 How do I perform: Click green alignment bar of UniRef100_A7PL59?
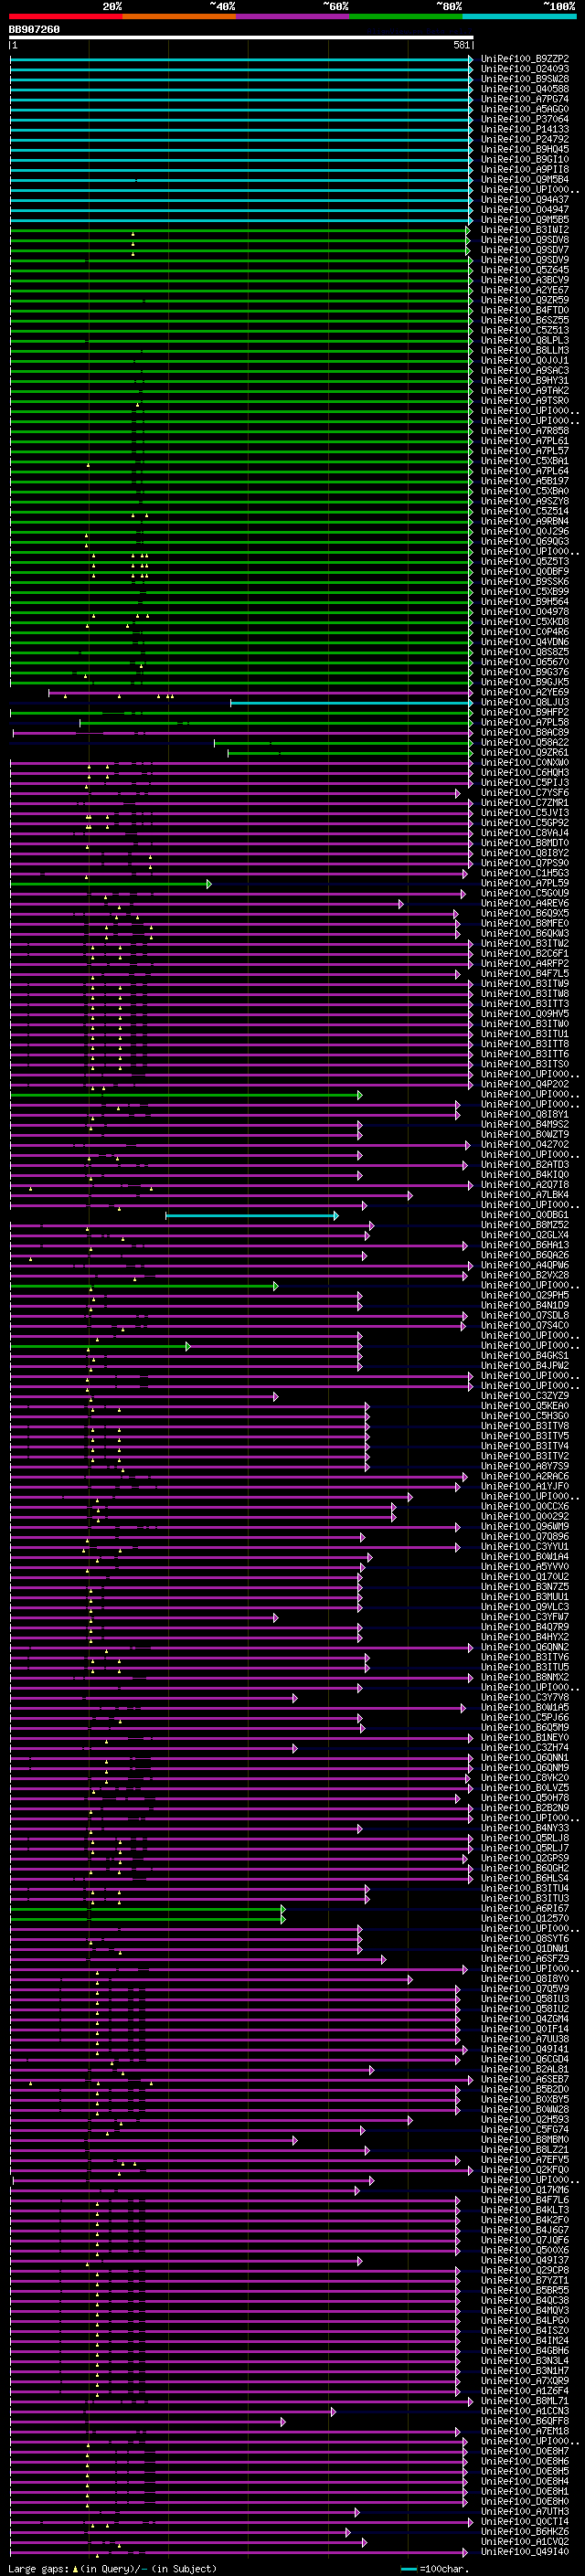(111, 884)
